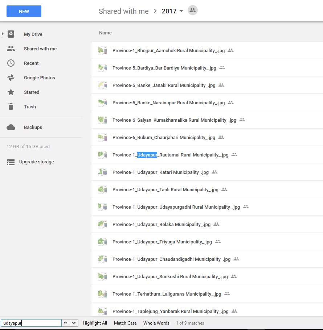Click the My Drive icon in sidebar
The image size is (323, 330).
[11, 34]
